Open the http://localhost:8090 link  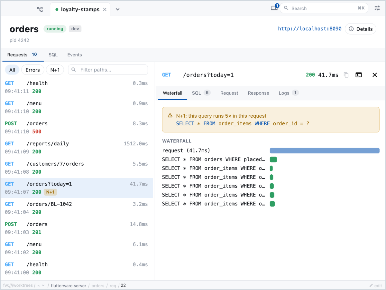[x=309, y=29]
